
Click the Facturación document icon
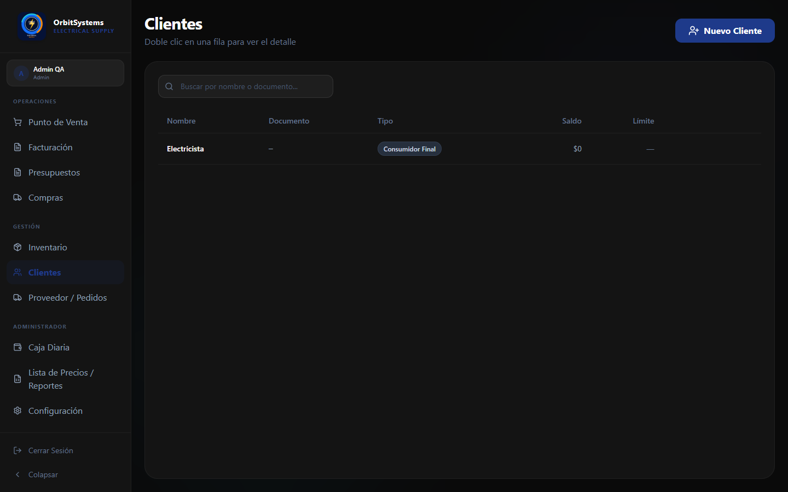(18, 147)
